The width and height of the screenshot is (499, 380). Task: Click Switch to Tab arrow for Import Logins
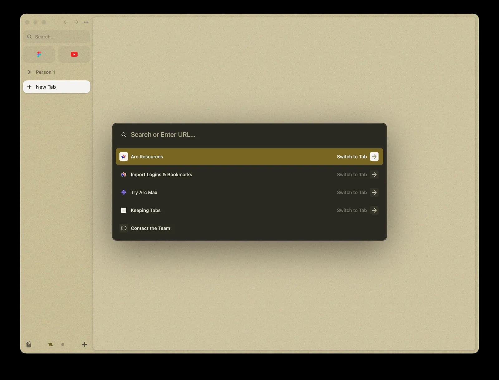(x=374, y=174)
